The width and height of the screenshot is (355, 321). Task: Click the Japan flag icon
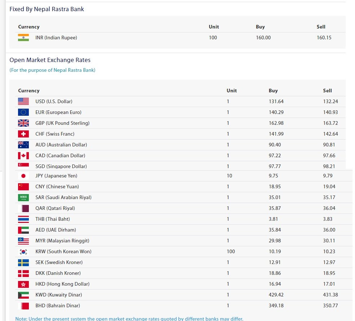(23, 176)
